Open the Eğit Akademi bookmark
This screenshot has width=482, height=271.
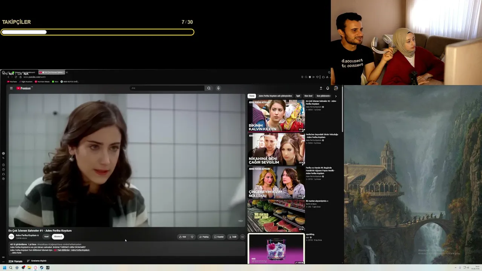coord(26,82)
